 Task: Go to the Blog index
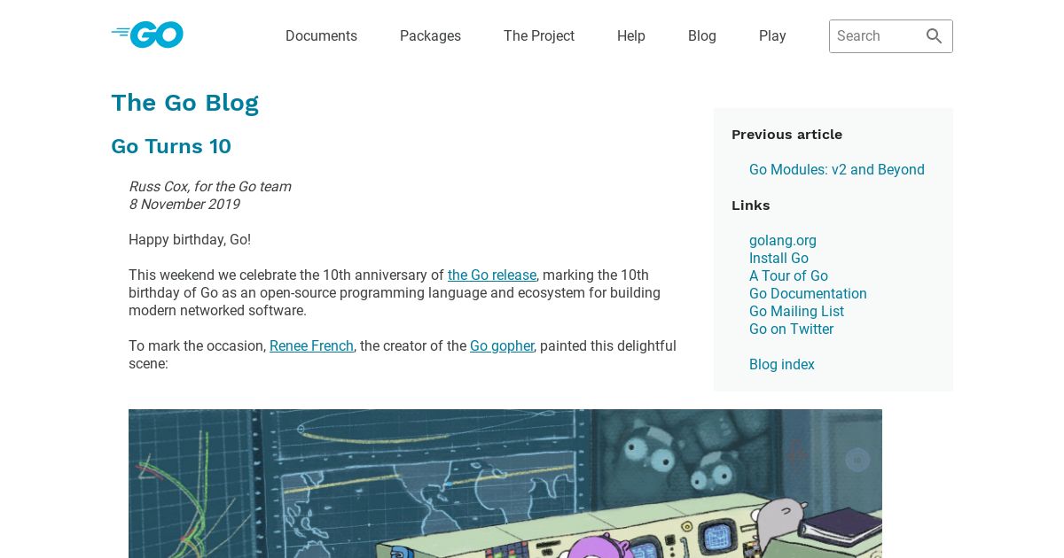click(x=782, y=365)
